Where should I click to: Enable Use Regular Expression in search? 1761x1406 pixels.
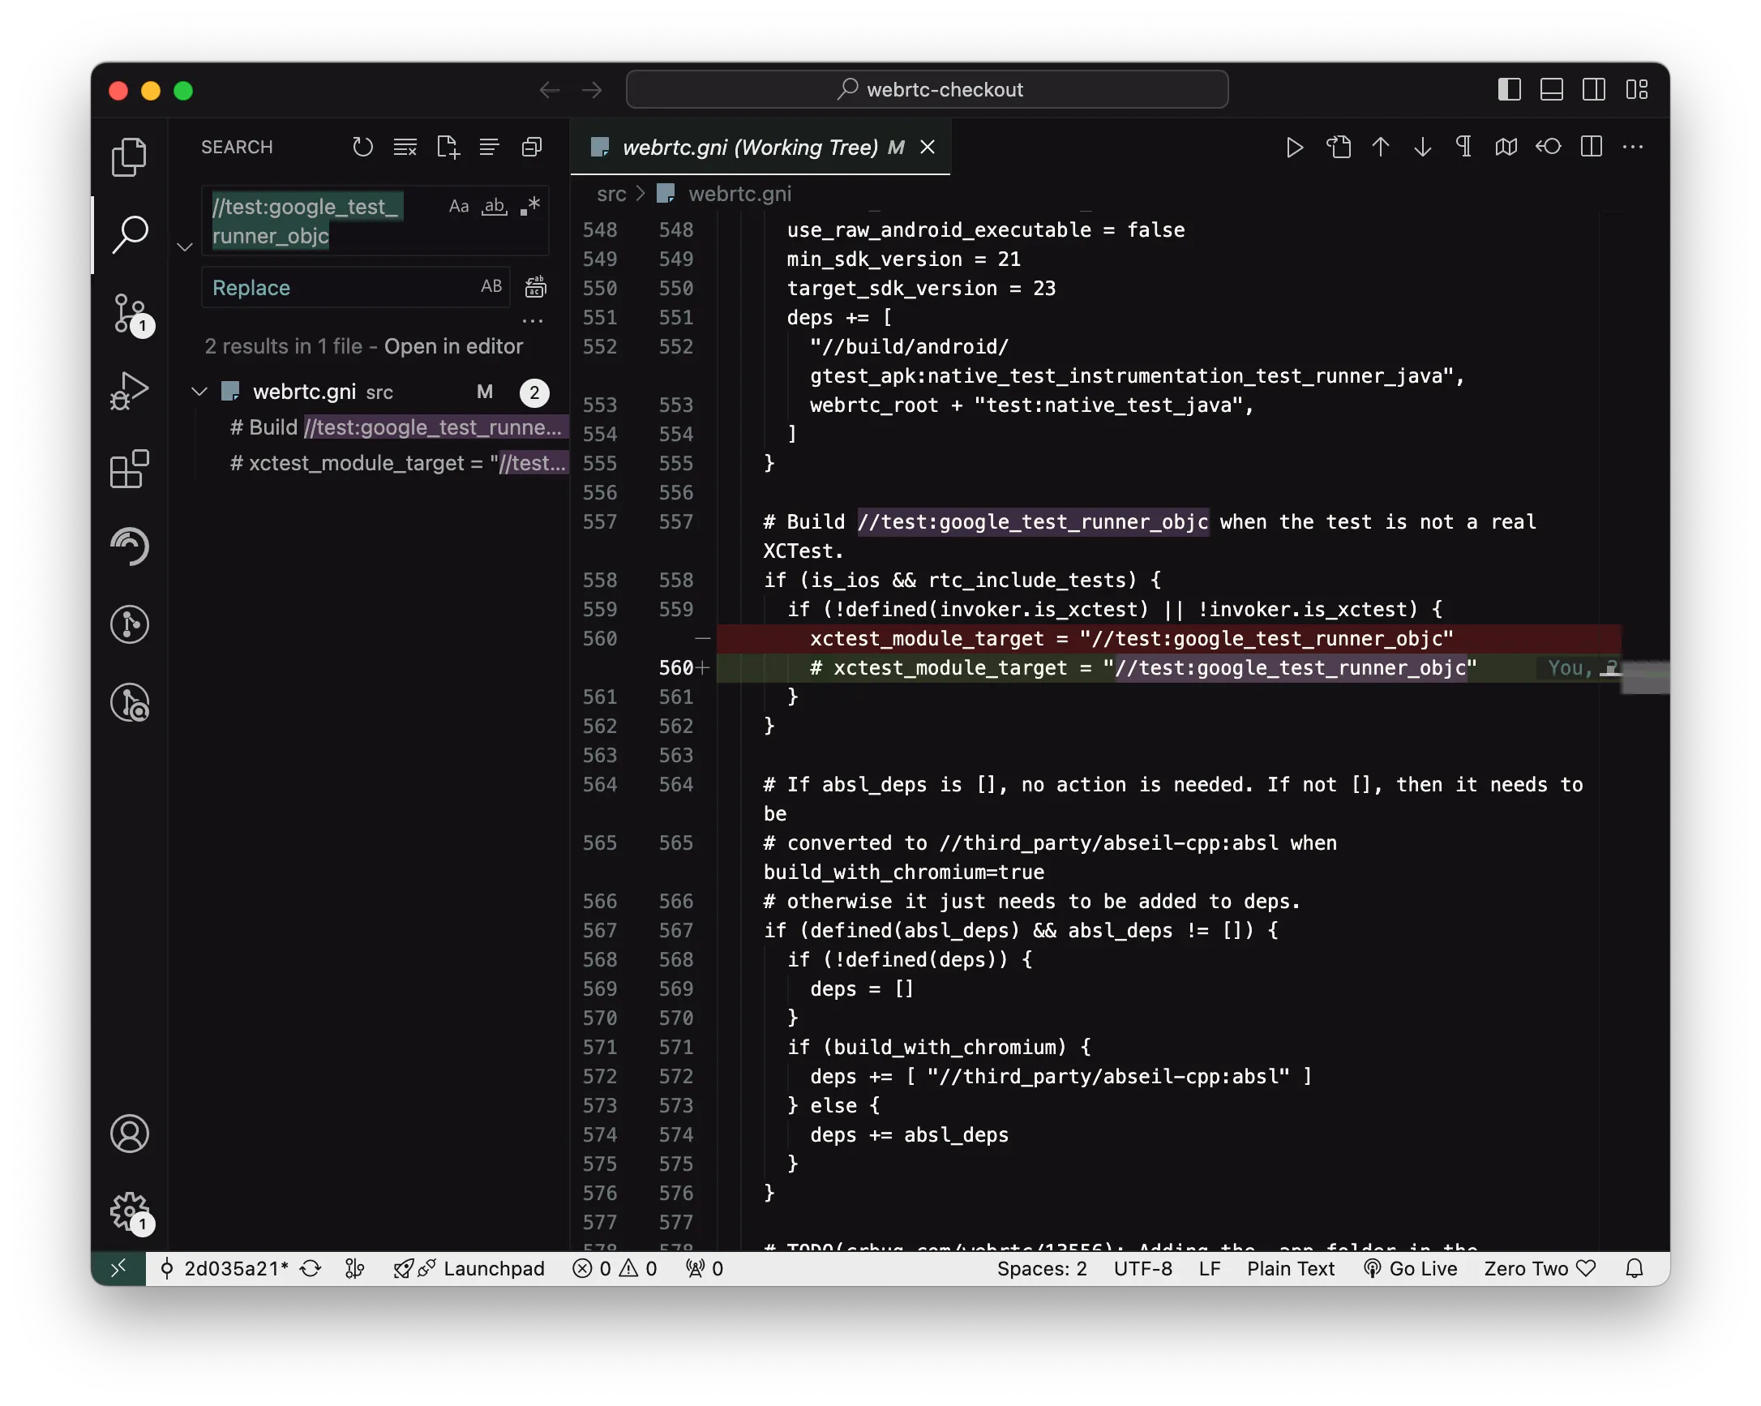(x=530, y=207)
